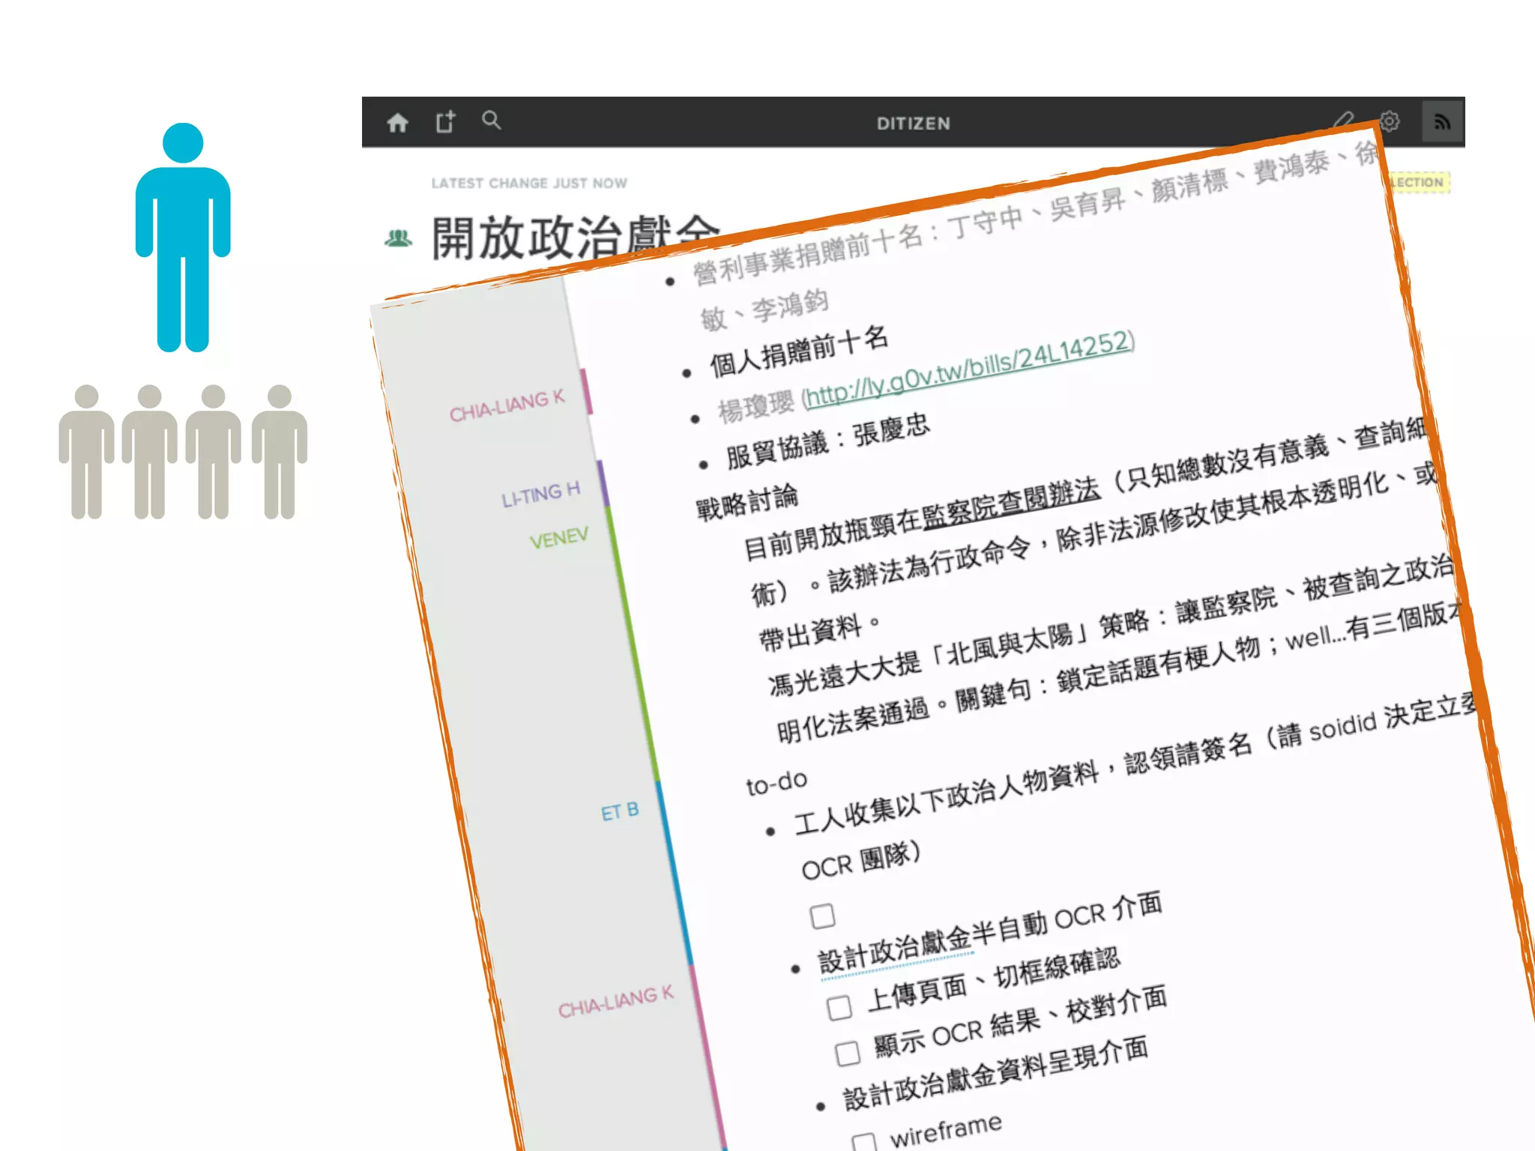
Task: Check the 顯示 OCR 結果 checkbox
Action: 848,1054
